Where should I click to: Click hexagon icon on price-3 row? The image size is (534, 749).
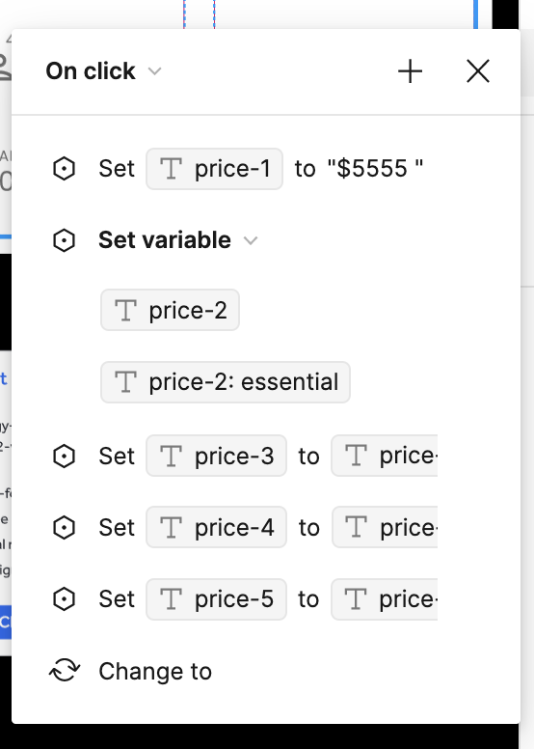pyautogui.click(x=64, y=456)
